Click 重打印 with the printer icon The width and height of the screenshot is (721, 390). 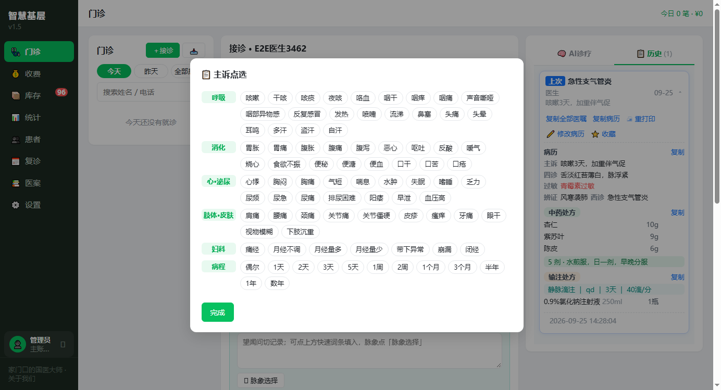640,119
